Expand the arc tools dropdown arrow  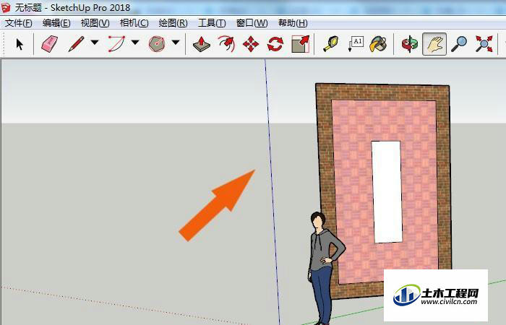click(x=135, y=42)
